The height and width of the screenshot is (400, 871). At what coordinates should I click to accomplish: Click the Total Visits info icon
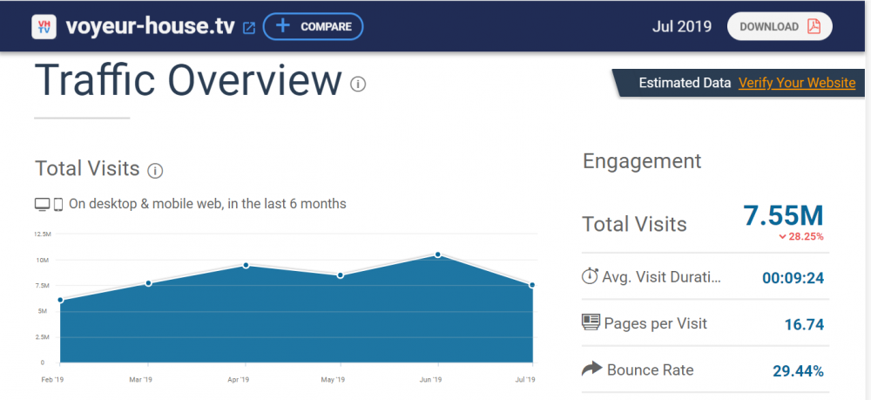pos(155,170)
